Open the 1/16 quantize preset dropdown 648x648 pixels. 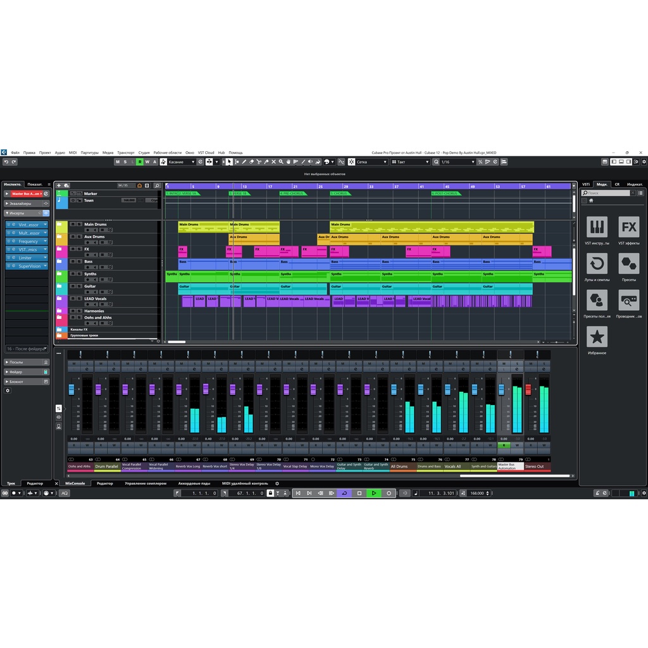click(x=457, y=162)
